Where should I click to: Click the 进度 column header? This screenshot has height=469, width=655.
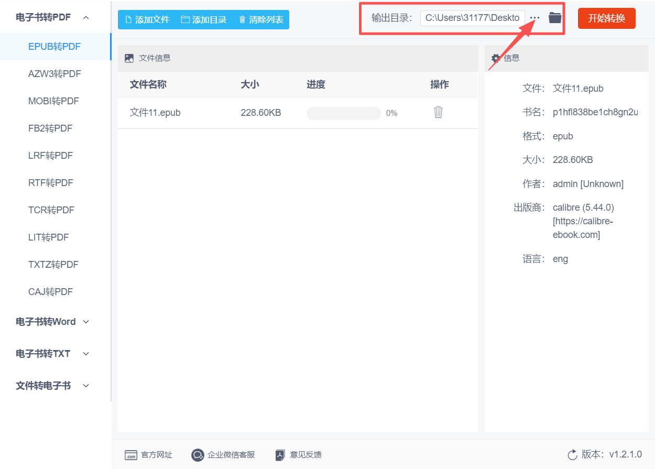pos(316,84)
